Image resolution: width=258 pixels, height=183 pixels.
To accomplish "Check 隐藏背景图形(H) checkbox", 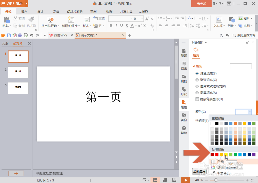I will click(x=197, y=99).
